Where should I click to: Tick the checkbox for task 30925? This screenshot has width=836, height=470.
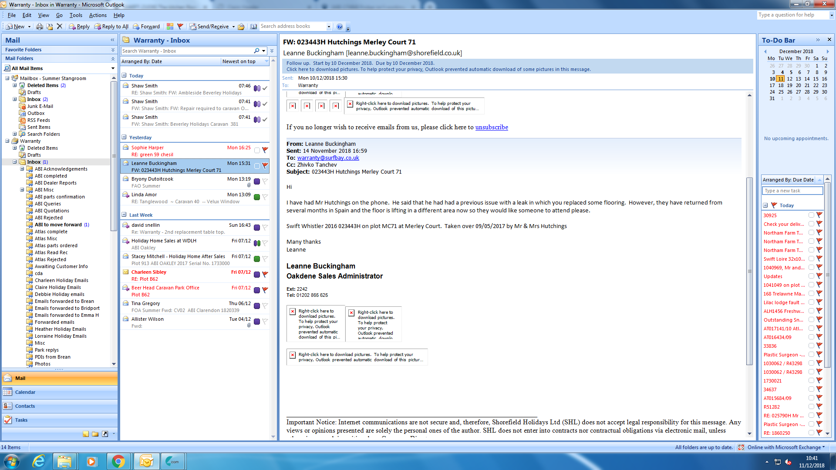(811, 215)
